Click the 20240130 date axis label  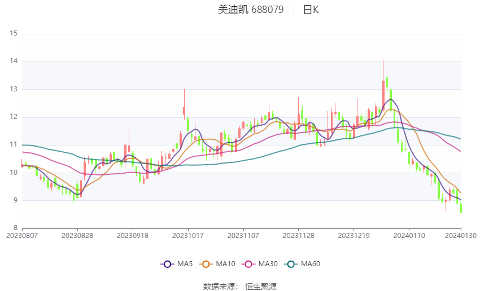point(461,236)
